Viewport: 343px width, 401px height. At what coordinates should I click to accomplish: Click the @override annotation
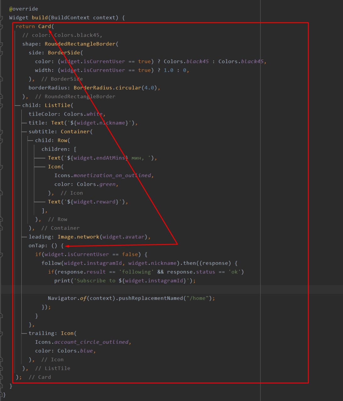pyautogui.click(x=24, y=9)
